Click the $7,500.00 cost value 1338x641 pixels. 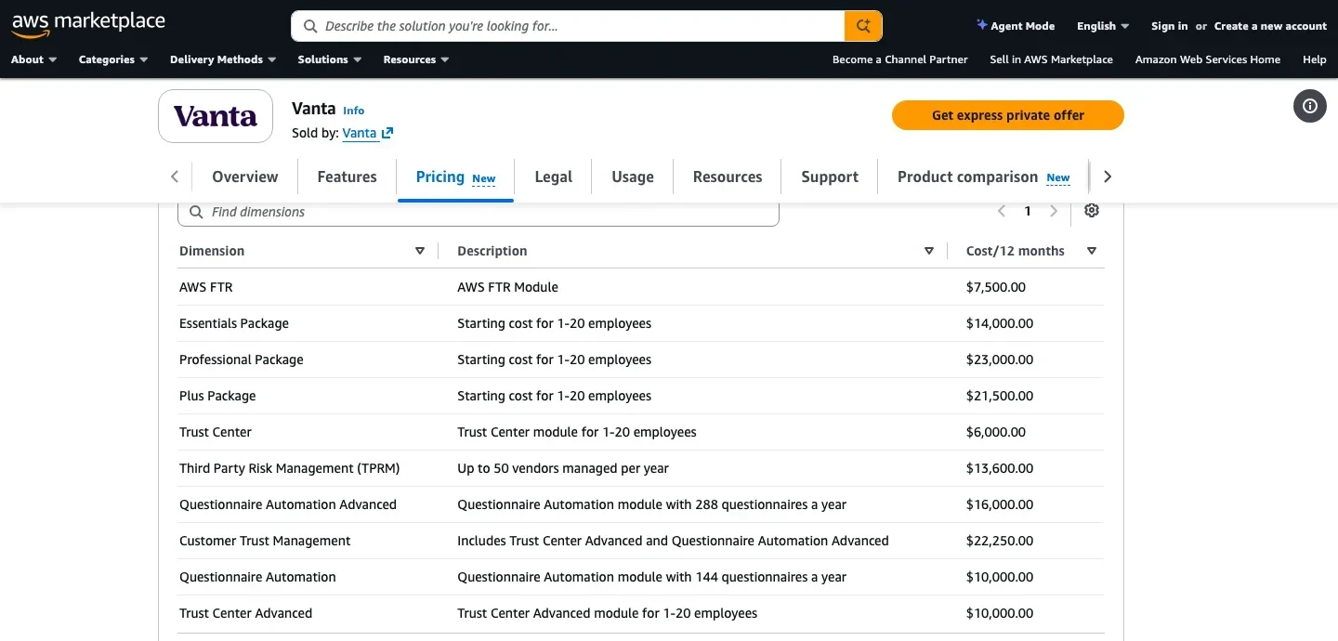996,287
